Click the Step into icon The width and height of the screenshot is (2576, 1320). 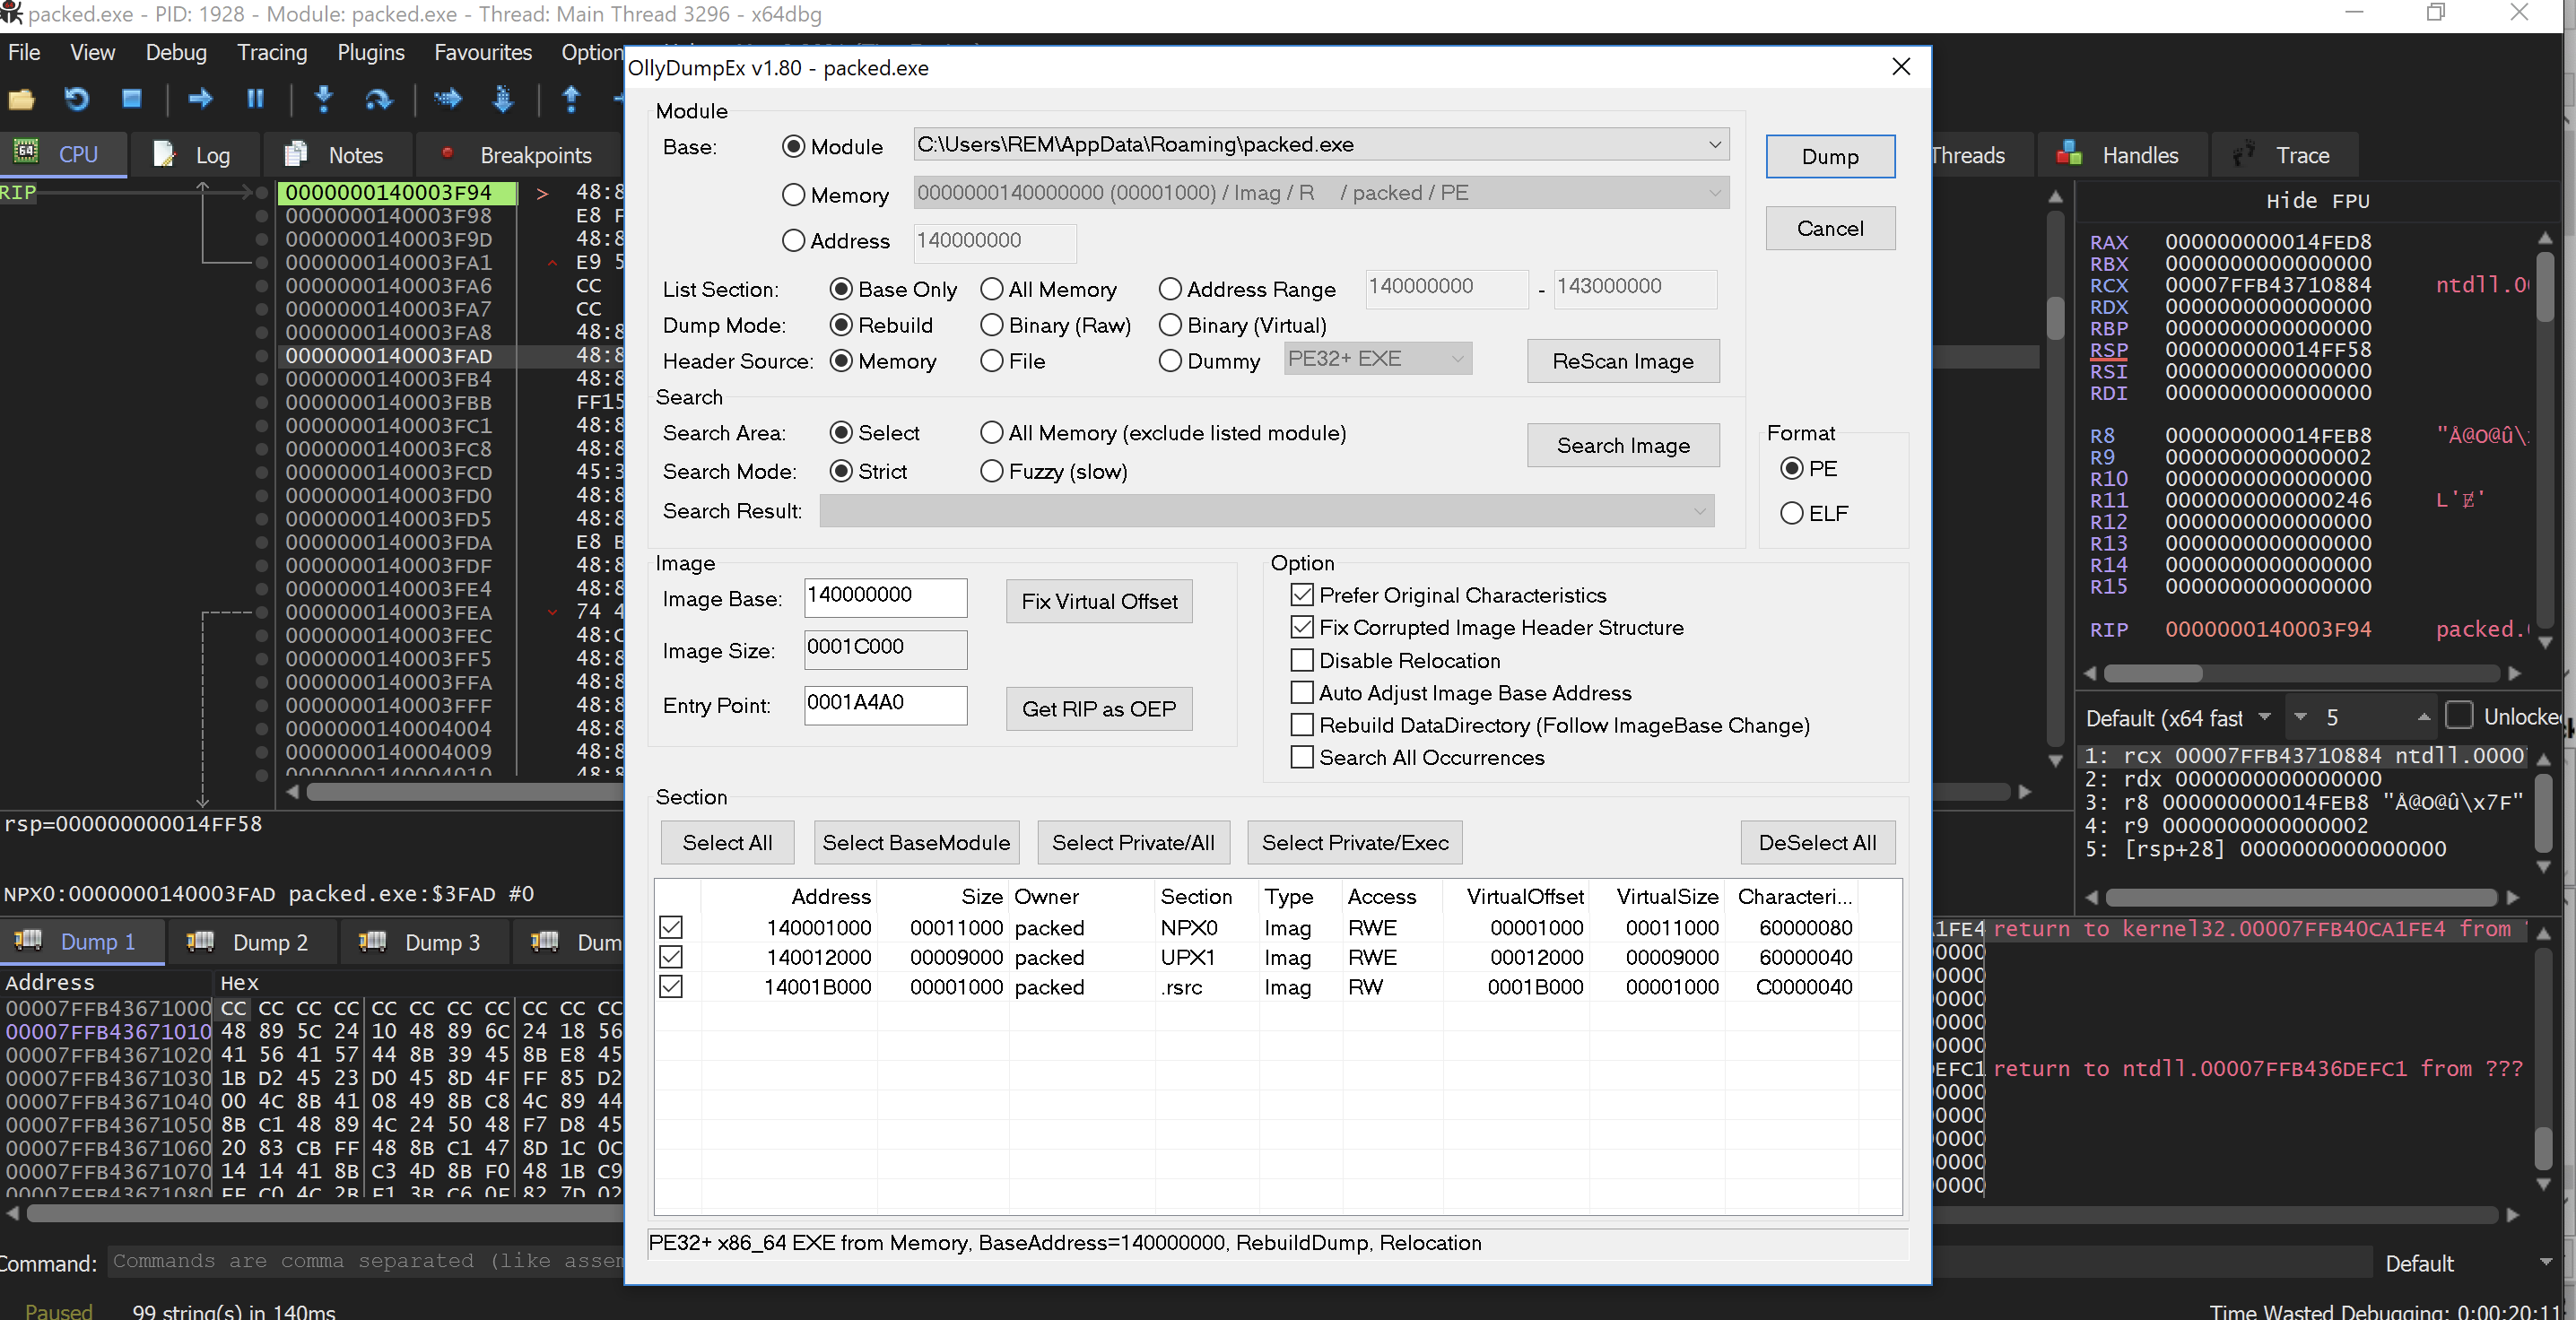(x=323, y=99)
